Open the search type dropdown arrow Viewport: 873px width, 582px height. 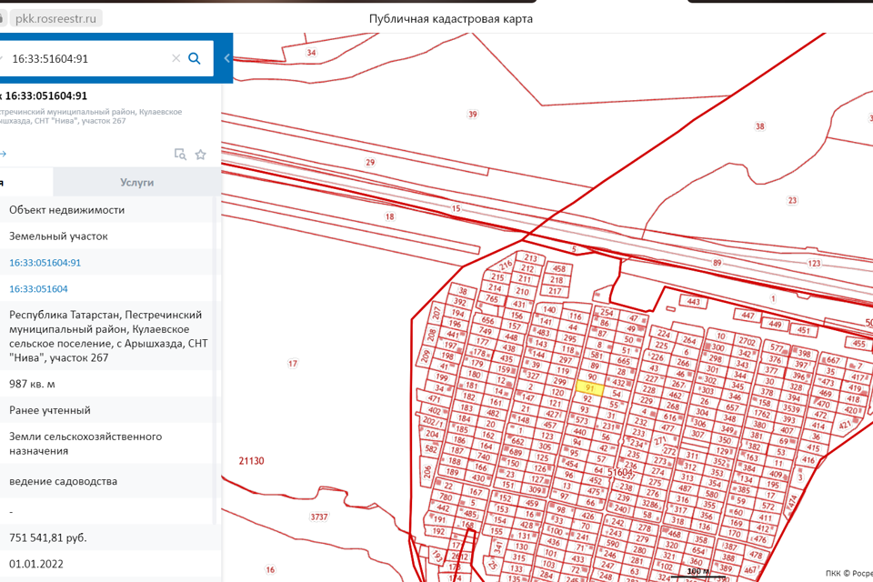[3, 58]
